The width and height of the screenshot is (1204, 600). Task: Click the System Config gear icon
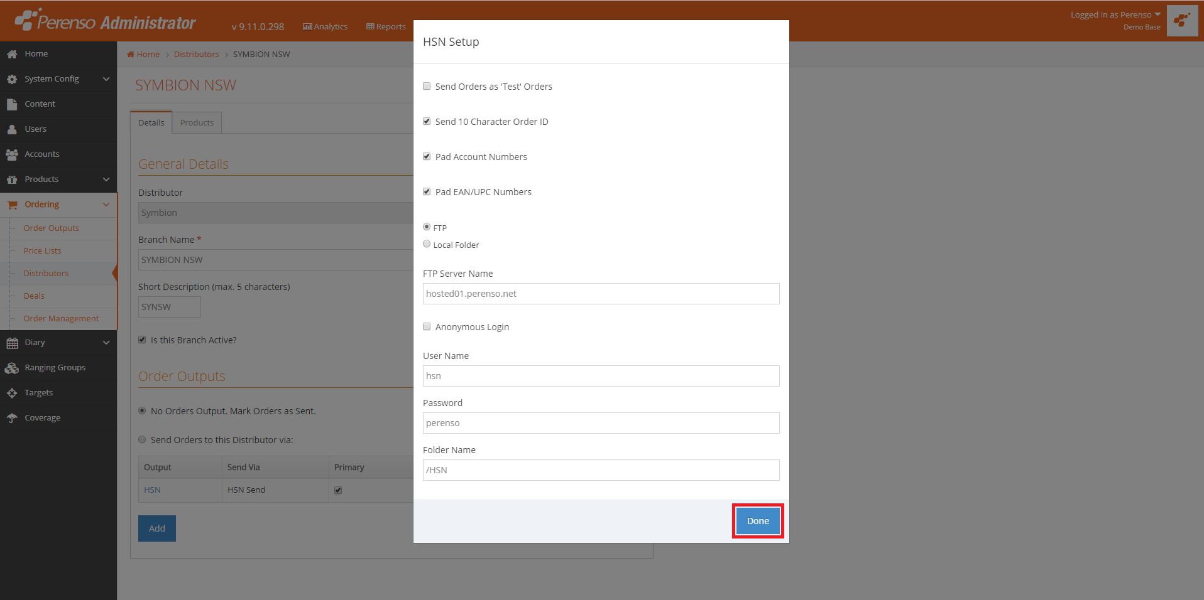tap(12, 79)
